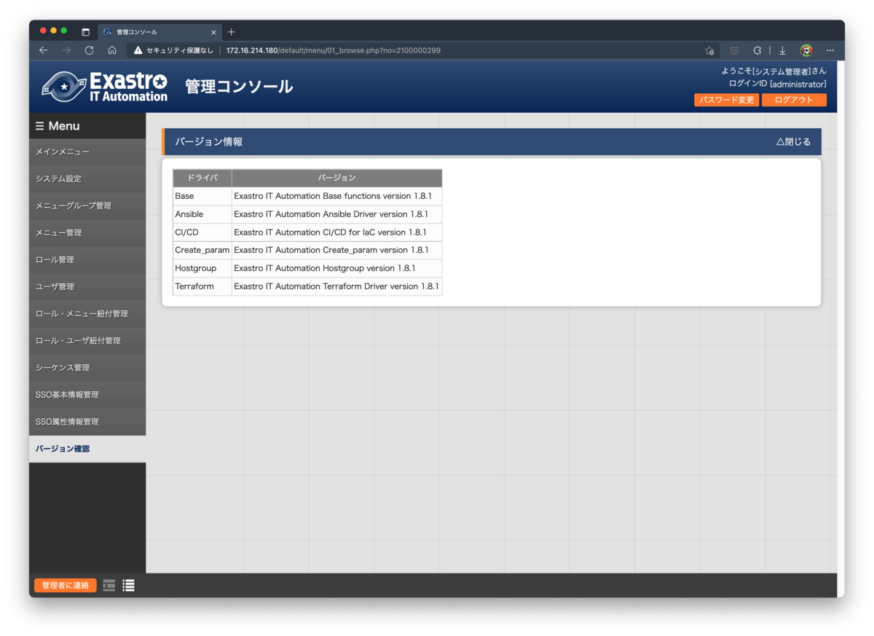Click Hostgroup version 1.8.1 text
Screen dimensions: 874x636
point(325,268)
